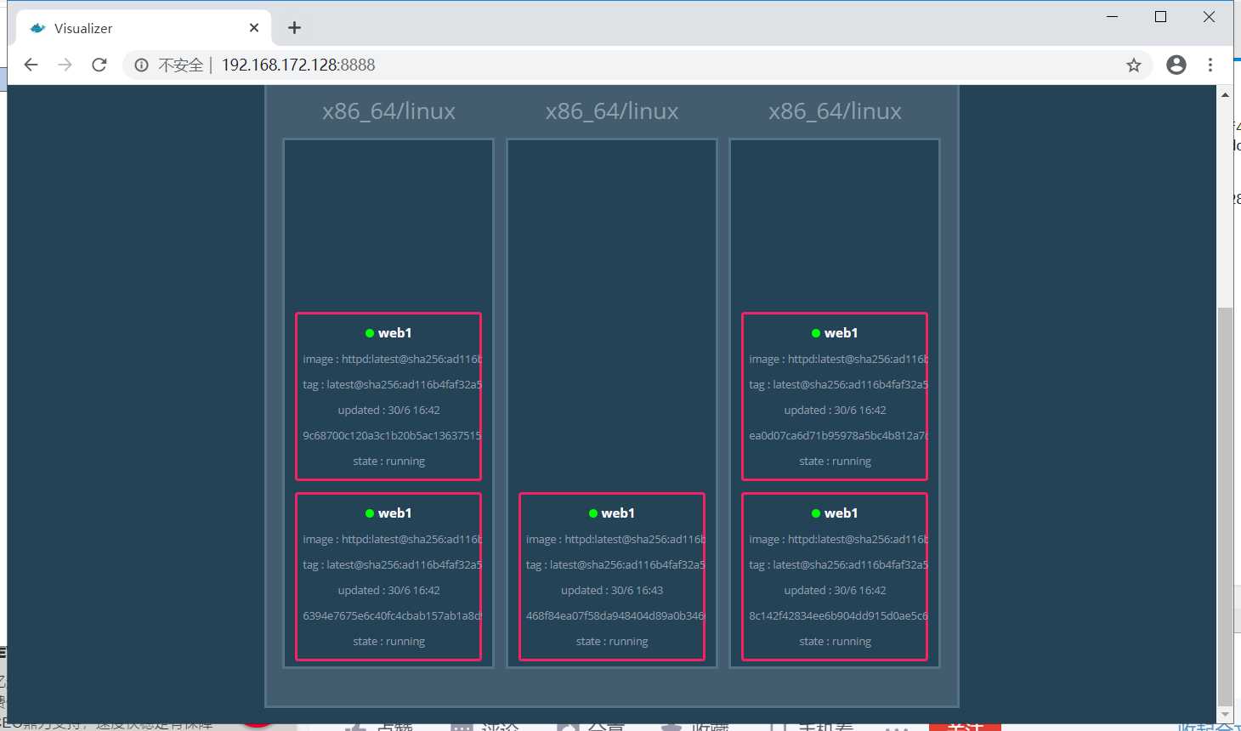Click the browser forward arrow
Viewport: 1241px width, 731px height.
click(65, 65)
